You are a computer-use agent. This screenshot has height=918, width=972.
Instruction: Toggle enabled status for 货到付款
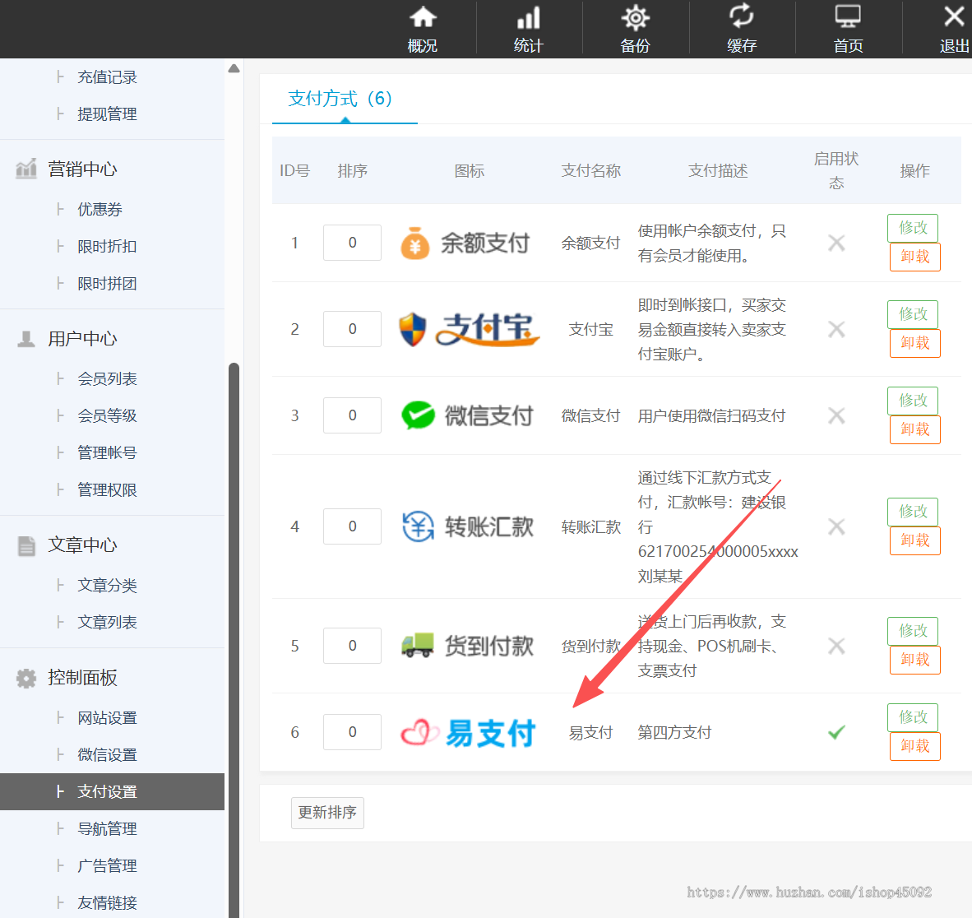[836, 646]
